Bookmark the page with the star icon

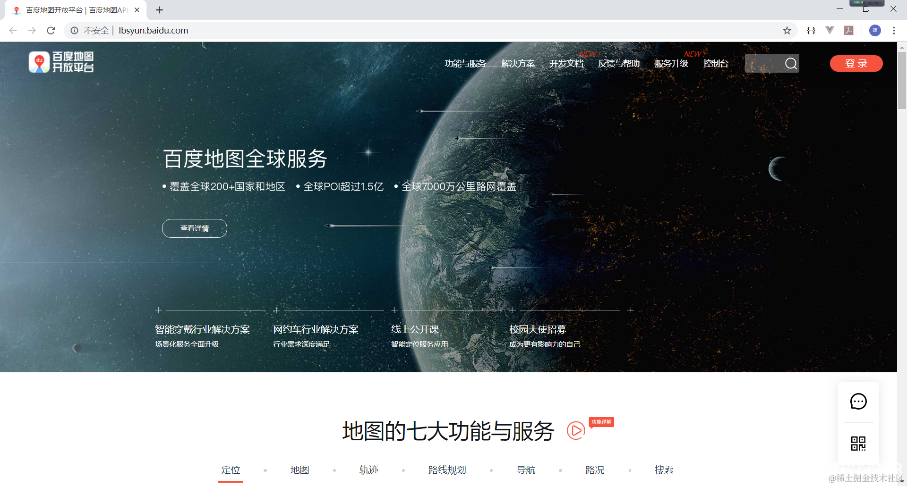pos(787,30)
